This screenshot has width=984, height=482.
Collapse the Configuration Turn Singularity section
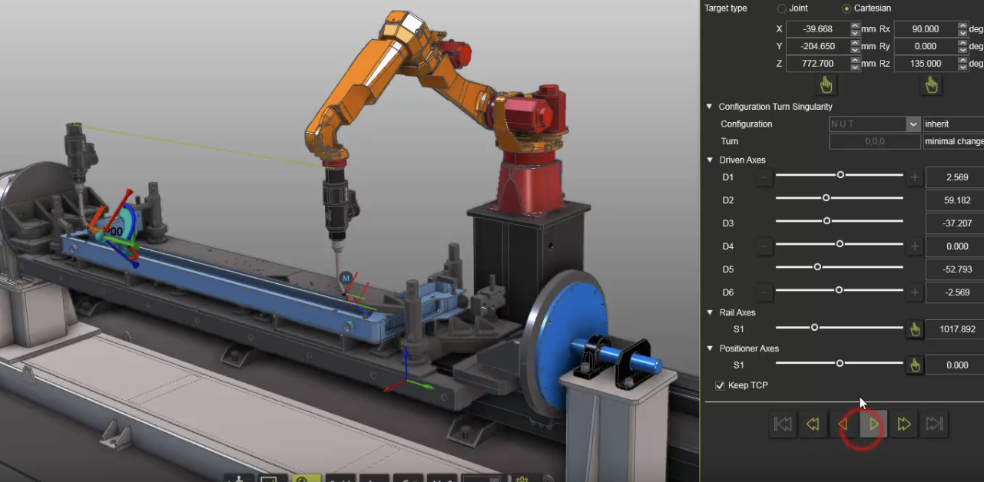pyautogui.click(x=710, y=107)
